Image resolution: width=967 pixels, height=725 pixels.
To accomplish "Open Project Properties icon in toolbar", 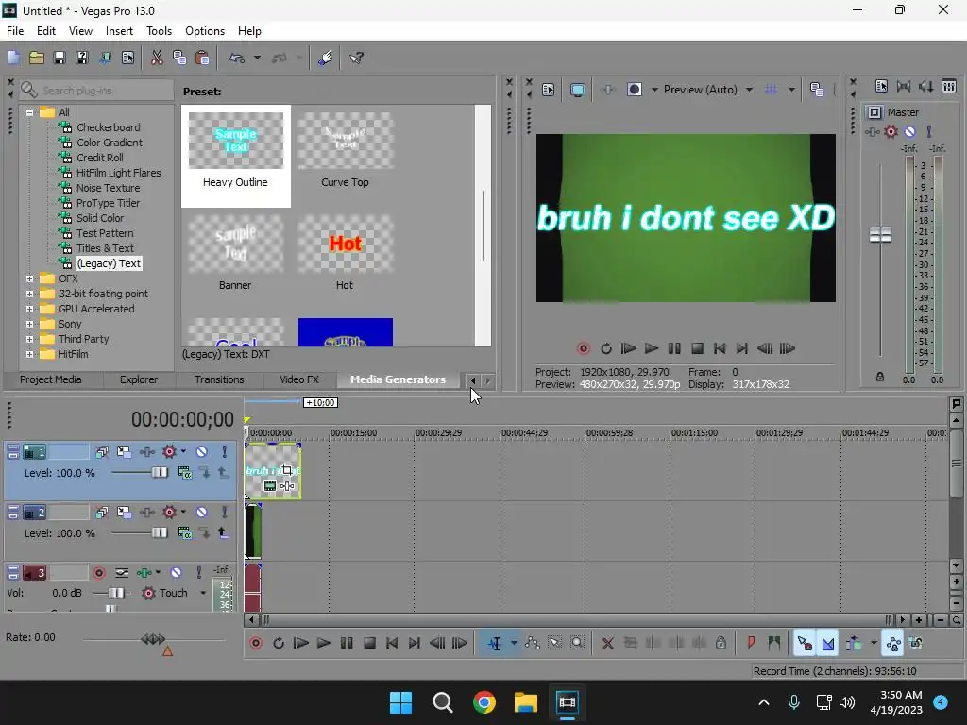I will point(127,58).
